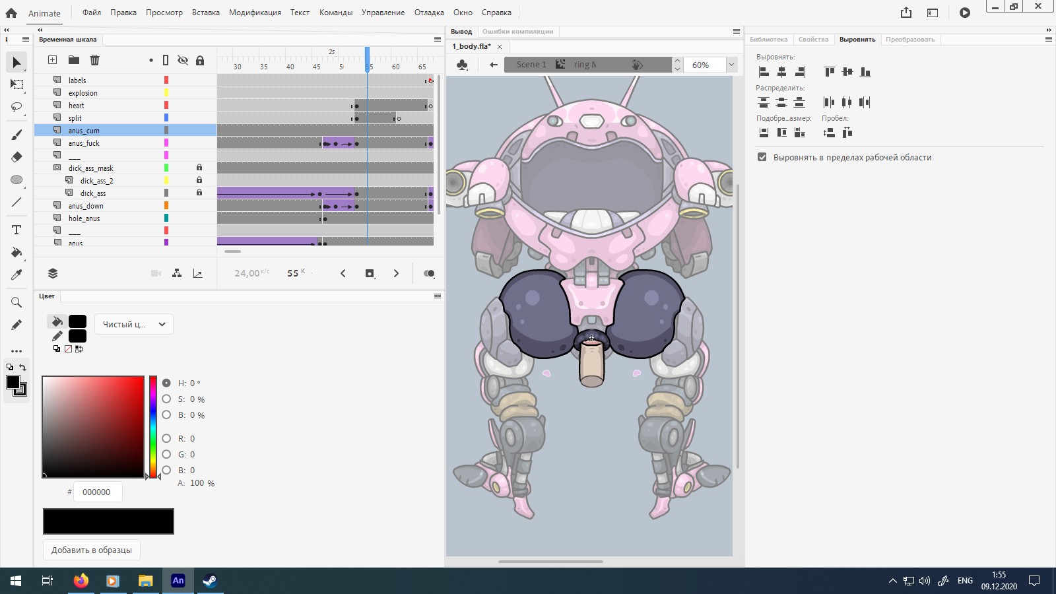Select the Free Transform tool
The height and width of the screenshot is (594, 1056).
[16, 84]
